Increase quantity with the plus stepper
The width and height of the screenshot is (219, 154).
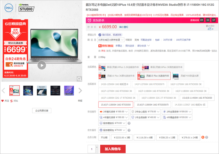[97, 147]
